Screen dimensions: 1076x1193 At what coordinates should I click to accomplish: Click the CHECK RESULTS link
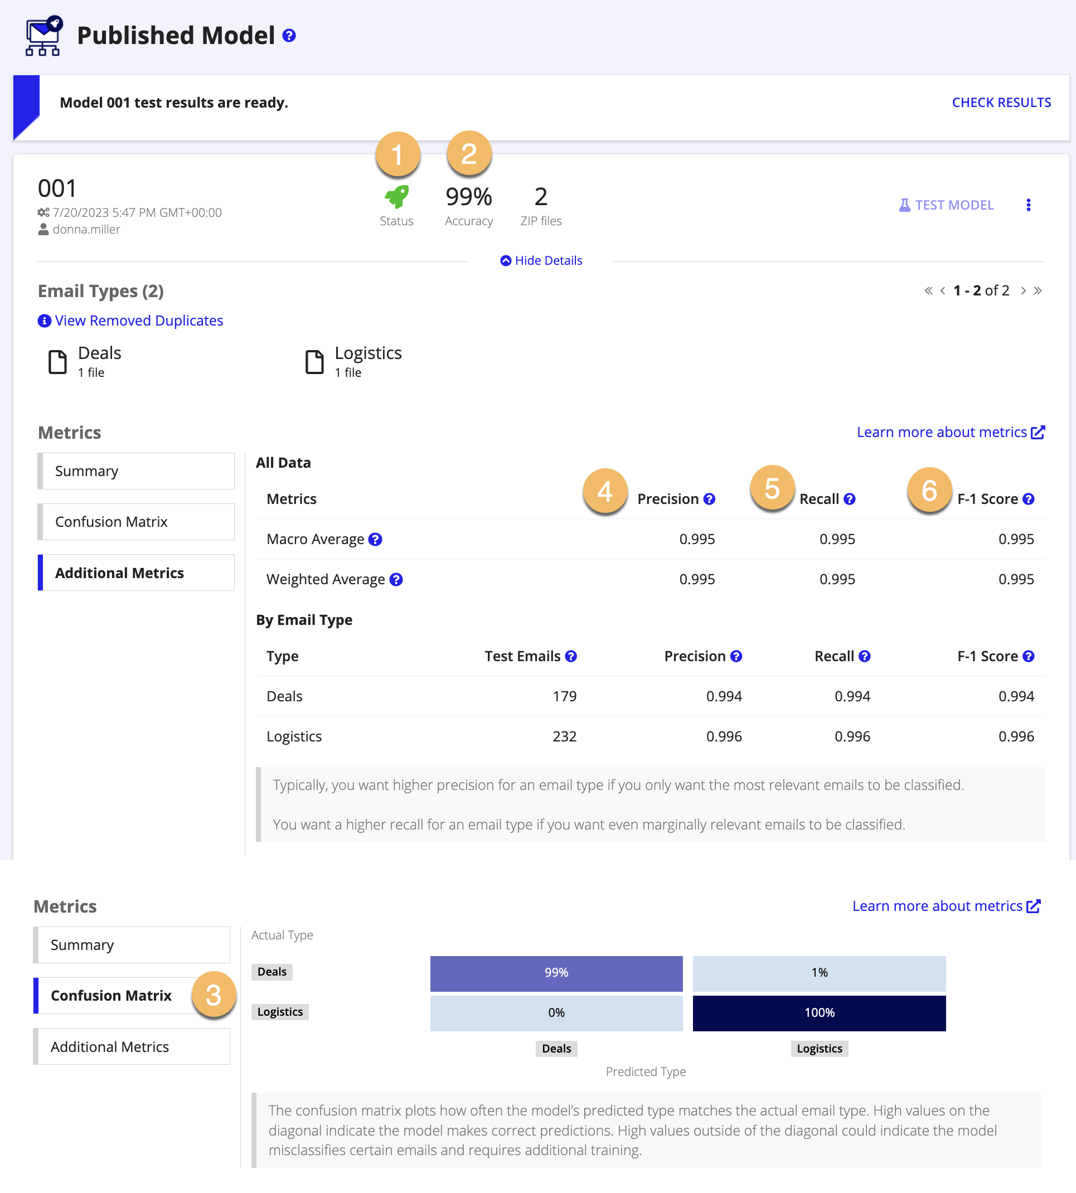(x=1001, y=102)
